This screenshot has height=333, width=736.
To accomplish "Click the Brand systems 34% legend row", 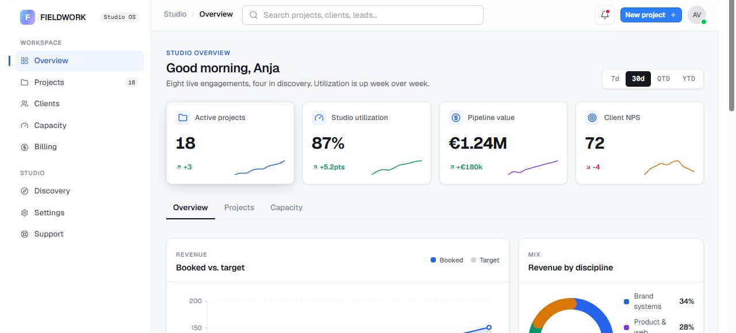I will pyautogui.click(x=659, y=301).
